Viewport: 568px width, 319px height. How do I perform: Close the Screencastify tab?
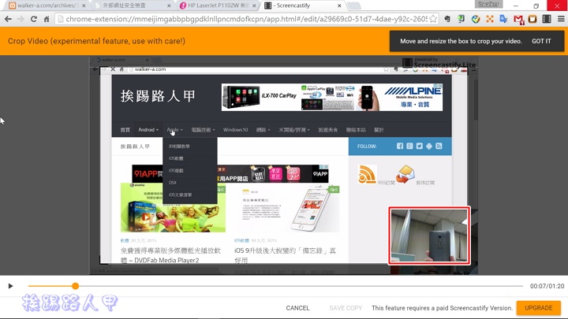339,6
